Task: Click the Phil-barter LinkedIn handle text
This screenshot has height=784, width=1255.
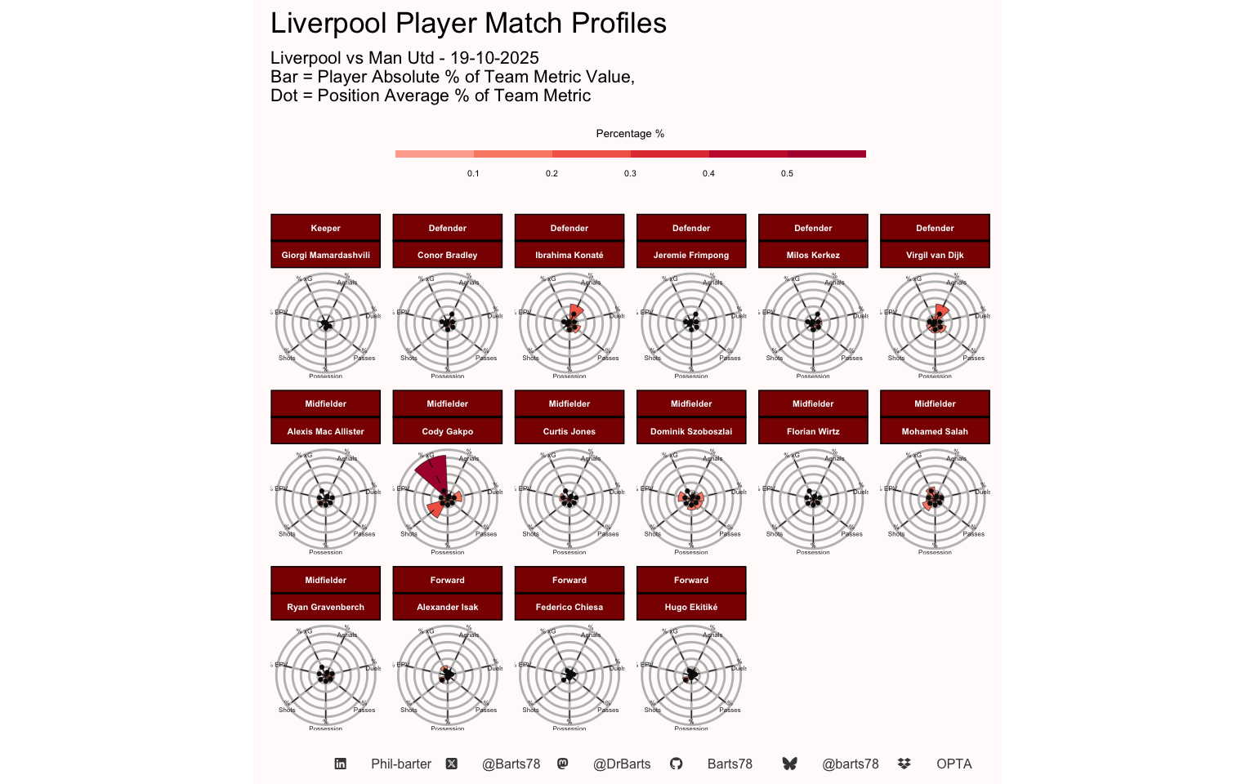Action: point(400,764)
